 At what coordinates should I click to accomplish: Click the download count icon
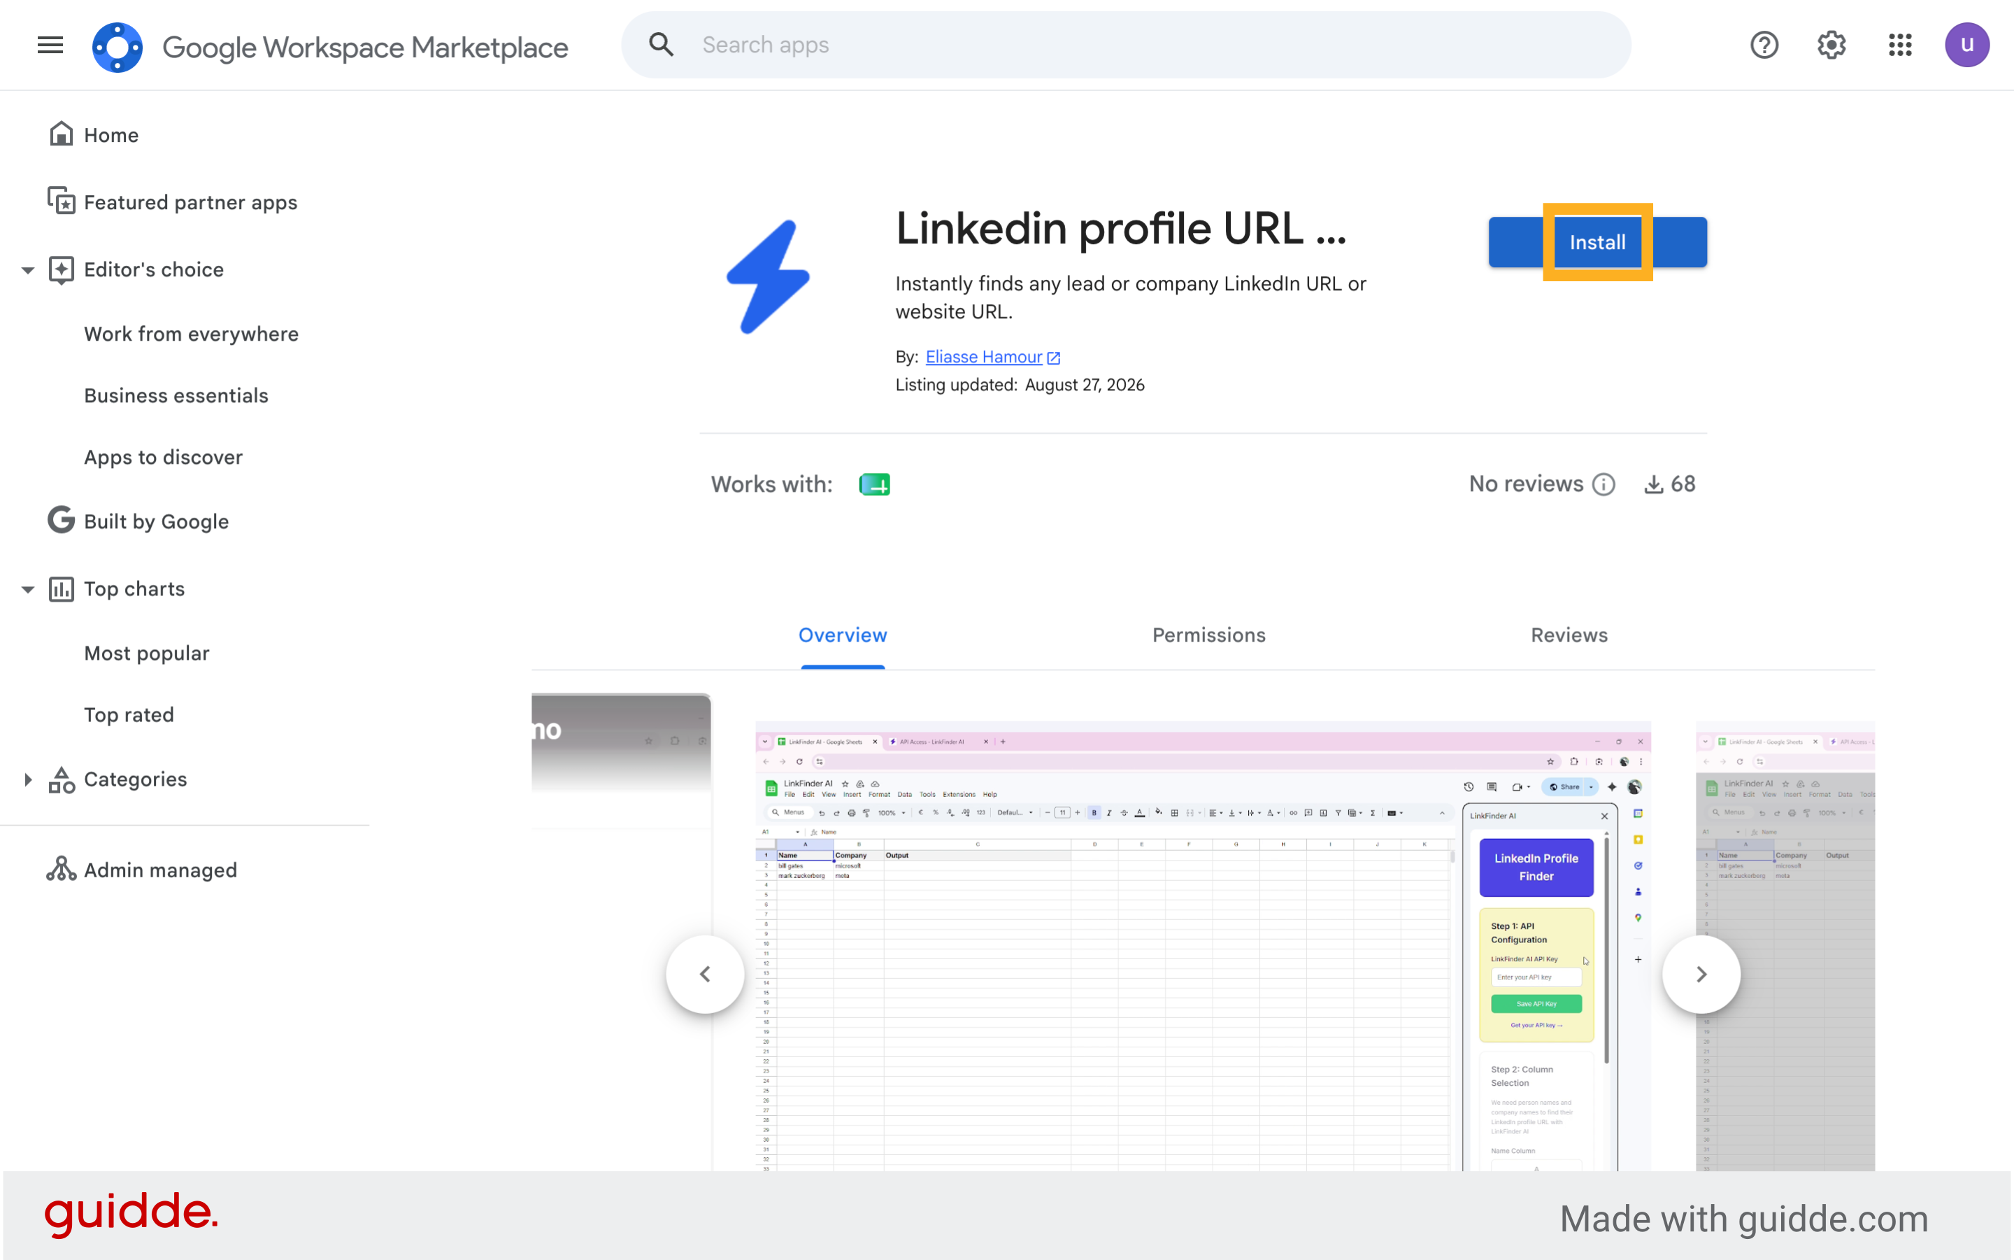(1653, 484)
